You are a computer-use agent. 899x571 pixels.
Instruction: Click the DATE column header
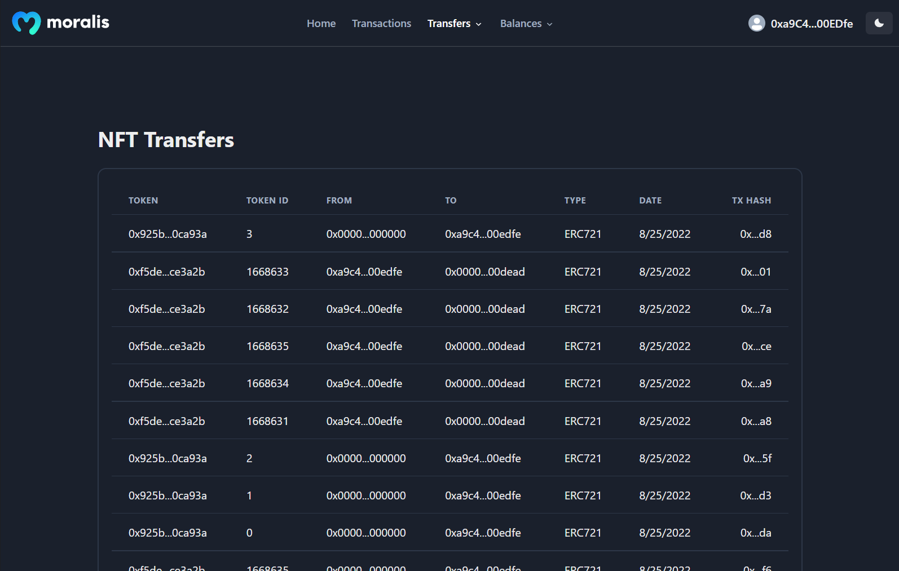point(650,201)
